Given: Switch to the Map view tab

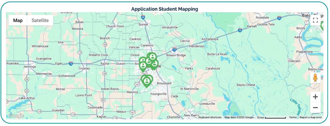Looking at the screenshot, I should [18, 20].
